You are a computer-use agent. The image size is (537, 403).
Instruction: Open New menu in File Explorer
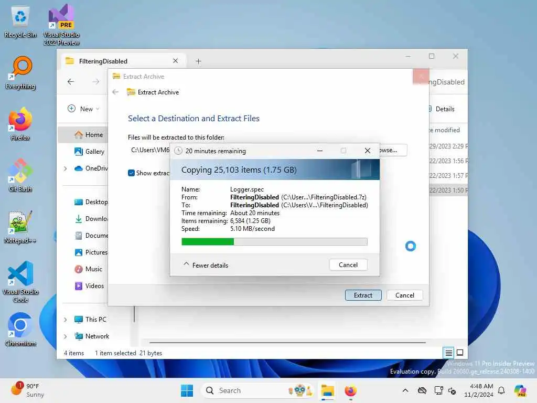coord(83,109)
